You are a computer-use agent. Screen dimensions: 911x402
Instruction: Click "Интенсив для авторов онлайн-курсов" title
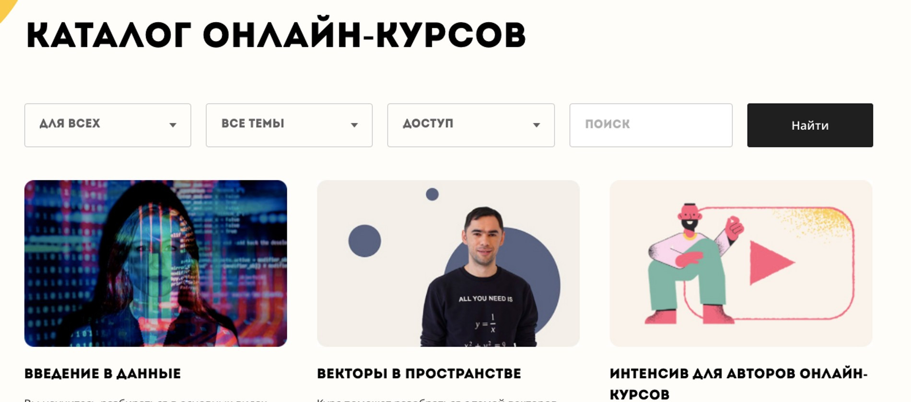(738, 384)
